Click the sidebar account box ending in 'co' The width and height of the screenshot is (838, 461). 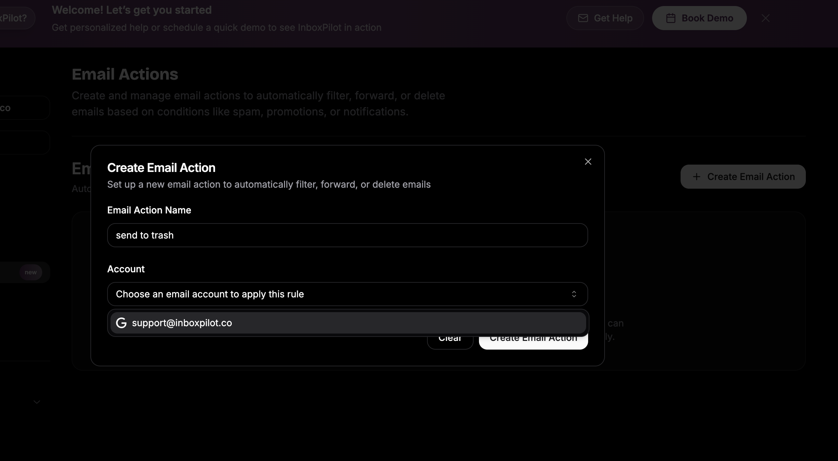pyautogui.click(x=23, y=108)
